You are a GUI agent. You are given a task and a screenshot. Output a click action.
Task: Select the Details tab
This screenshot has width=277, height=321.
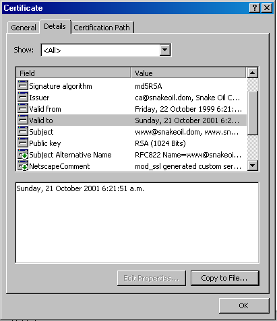point(55,26)
